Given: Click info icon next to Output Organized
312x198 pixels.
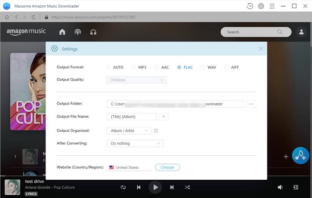Looking at the screenshot, I should click(156, 131).
